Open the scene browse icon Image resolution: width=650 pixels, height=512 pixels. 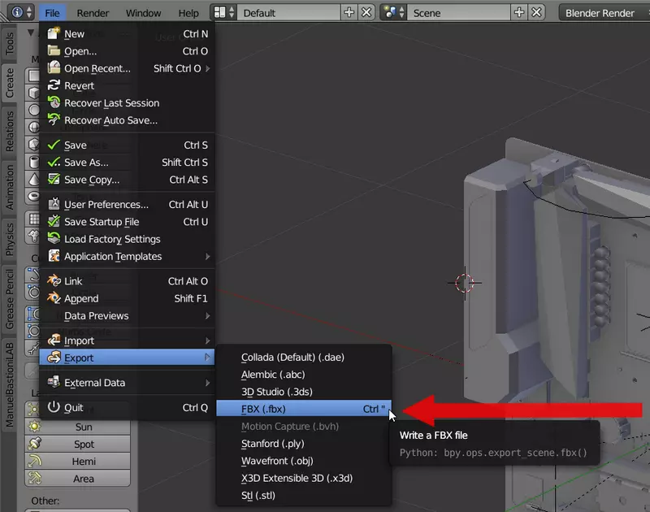pyautogui.click(x=393, y=13)
